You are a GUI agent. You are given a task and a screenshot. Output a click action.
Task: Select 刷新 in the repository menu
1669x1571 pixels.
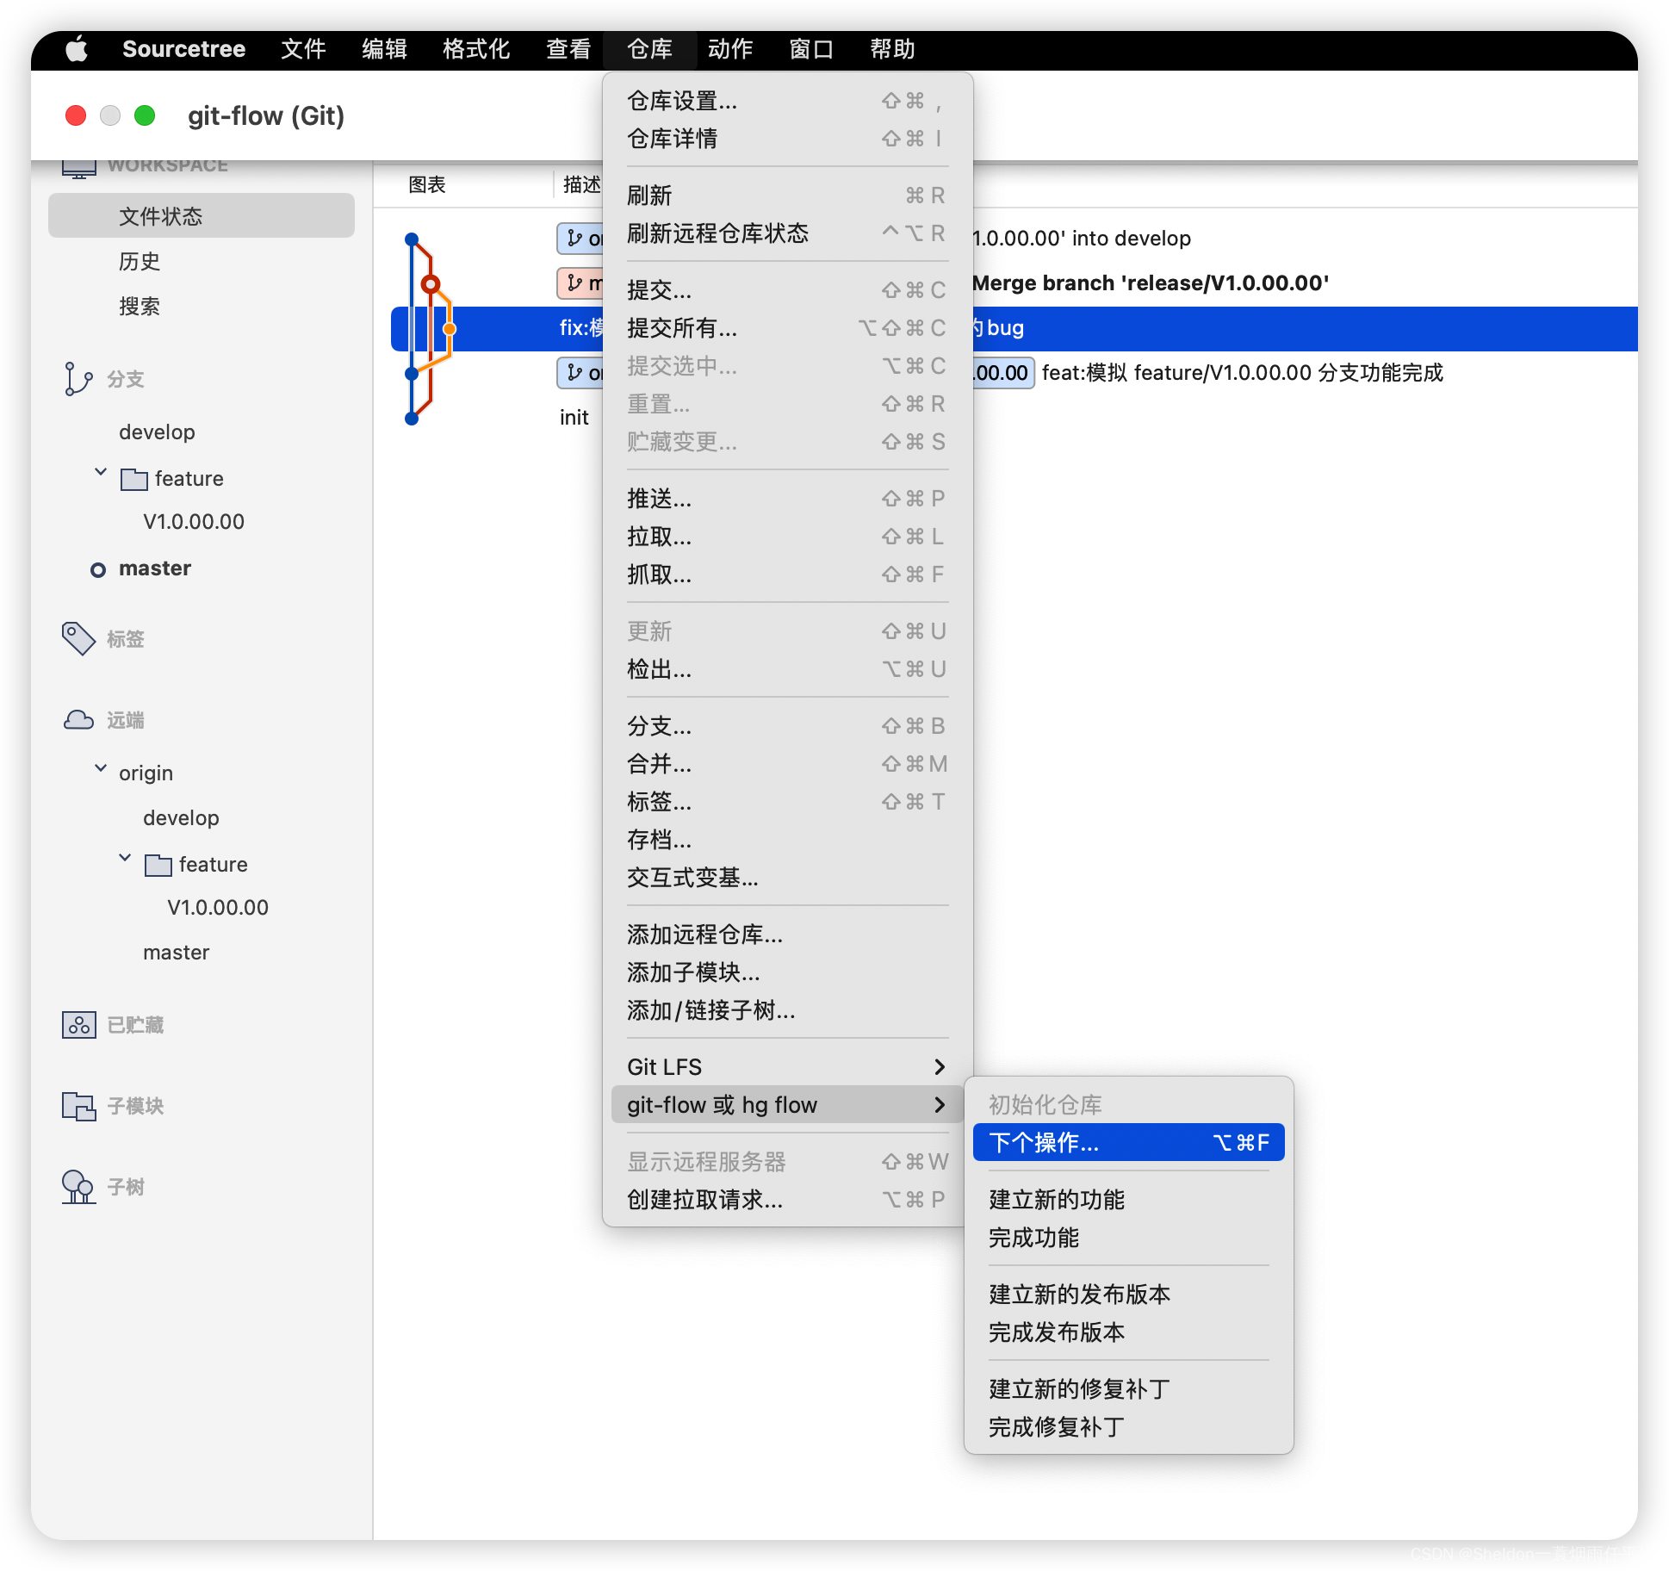coord(787,196)
